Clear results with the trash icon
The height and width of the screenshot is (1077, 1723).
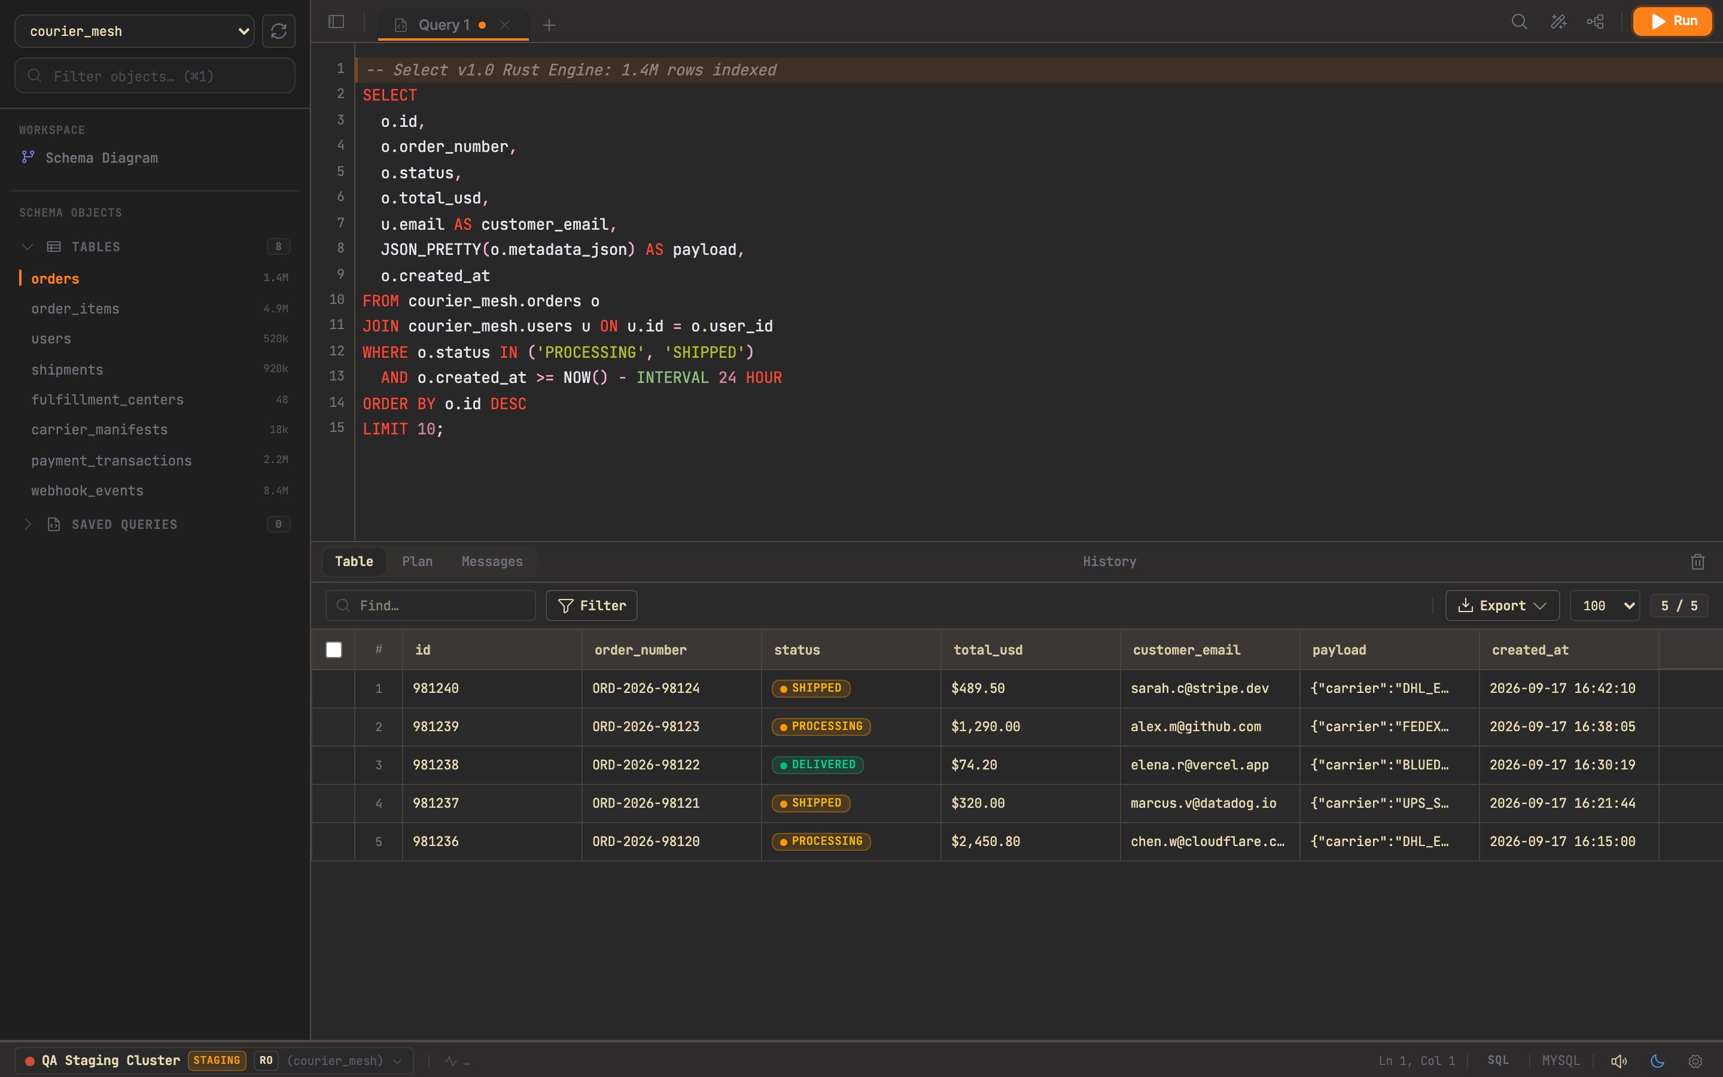pos(1697,562)
